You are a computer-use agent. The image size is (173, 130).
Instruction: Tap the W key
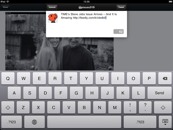coord(24,78)
